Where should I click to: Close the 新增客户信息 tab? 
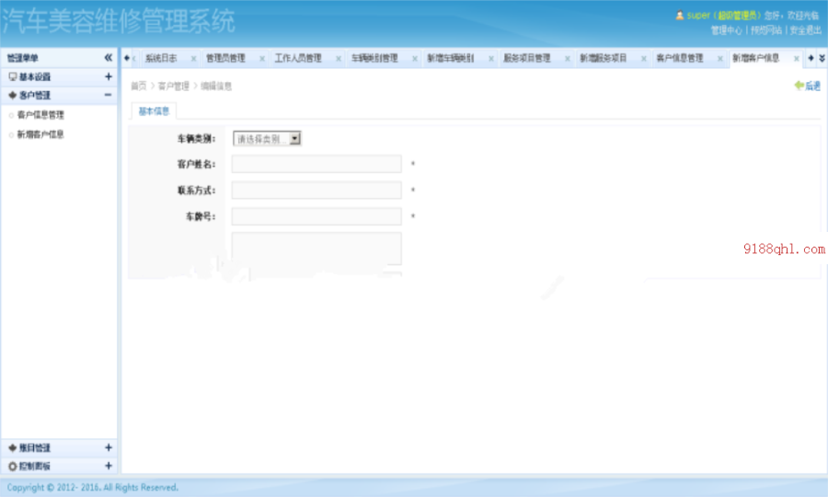coord(797,59)
